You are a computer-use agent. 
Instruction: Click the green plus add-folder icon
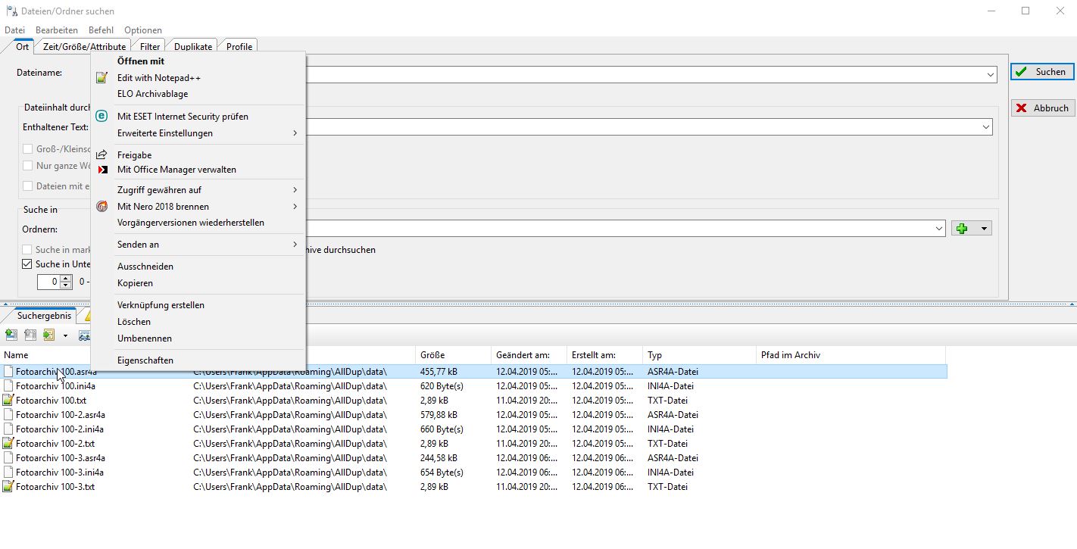(x=962, y=229)
